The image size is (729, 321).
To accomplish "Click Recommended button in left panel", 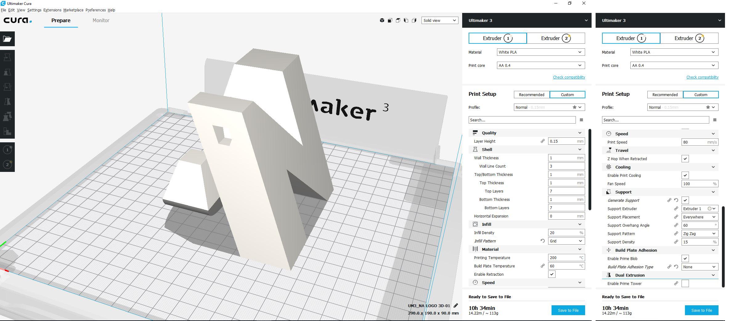I will (x=531, y=95).
